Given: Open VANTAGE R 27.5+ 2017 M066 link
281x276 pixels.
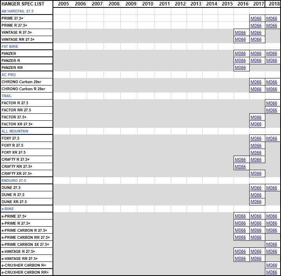Looking at the screenshot, I should point(256,33).
